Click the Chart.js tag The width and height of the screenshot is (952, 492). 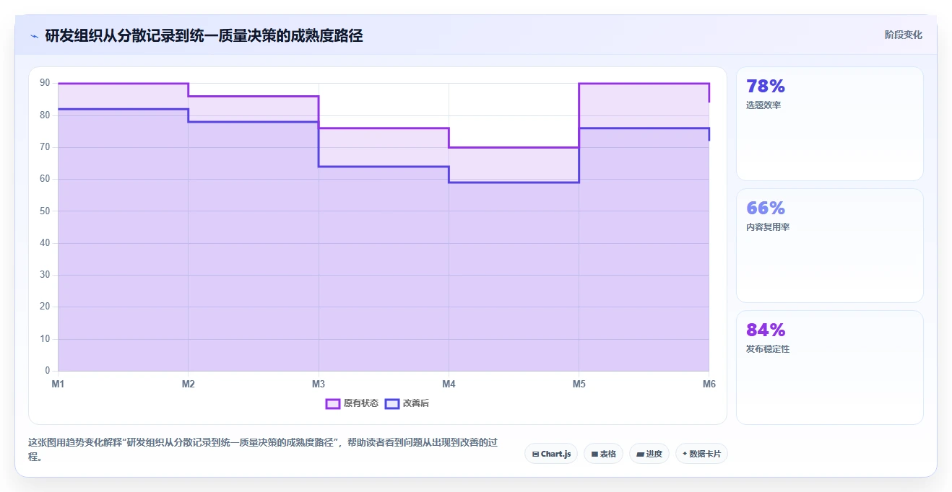[x=551, y=454]
